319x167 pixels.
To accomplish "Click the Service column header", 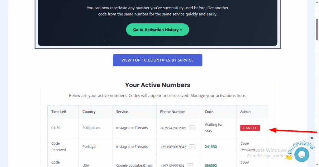I will 122,112.
